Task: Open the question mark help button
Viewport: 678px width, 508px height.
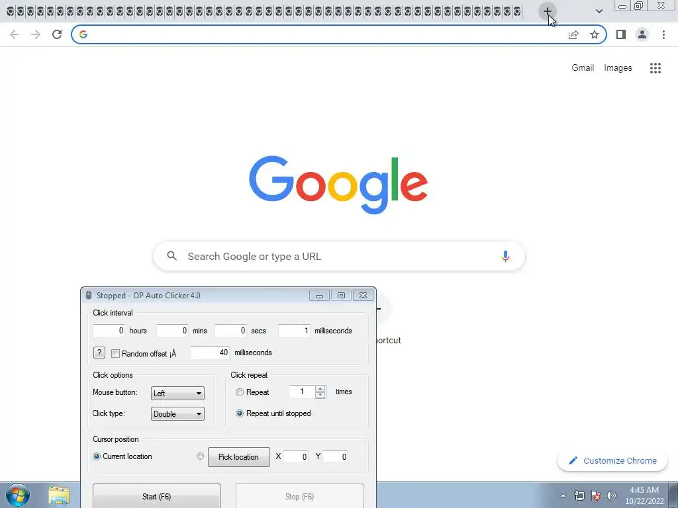Action: click(99, 353)
